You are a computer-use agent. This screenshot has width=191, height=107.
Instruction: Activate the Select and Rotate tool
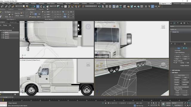41,7
